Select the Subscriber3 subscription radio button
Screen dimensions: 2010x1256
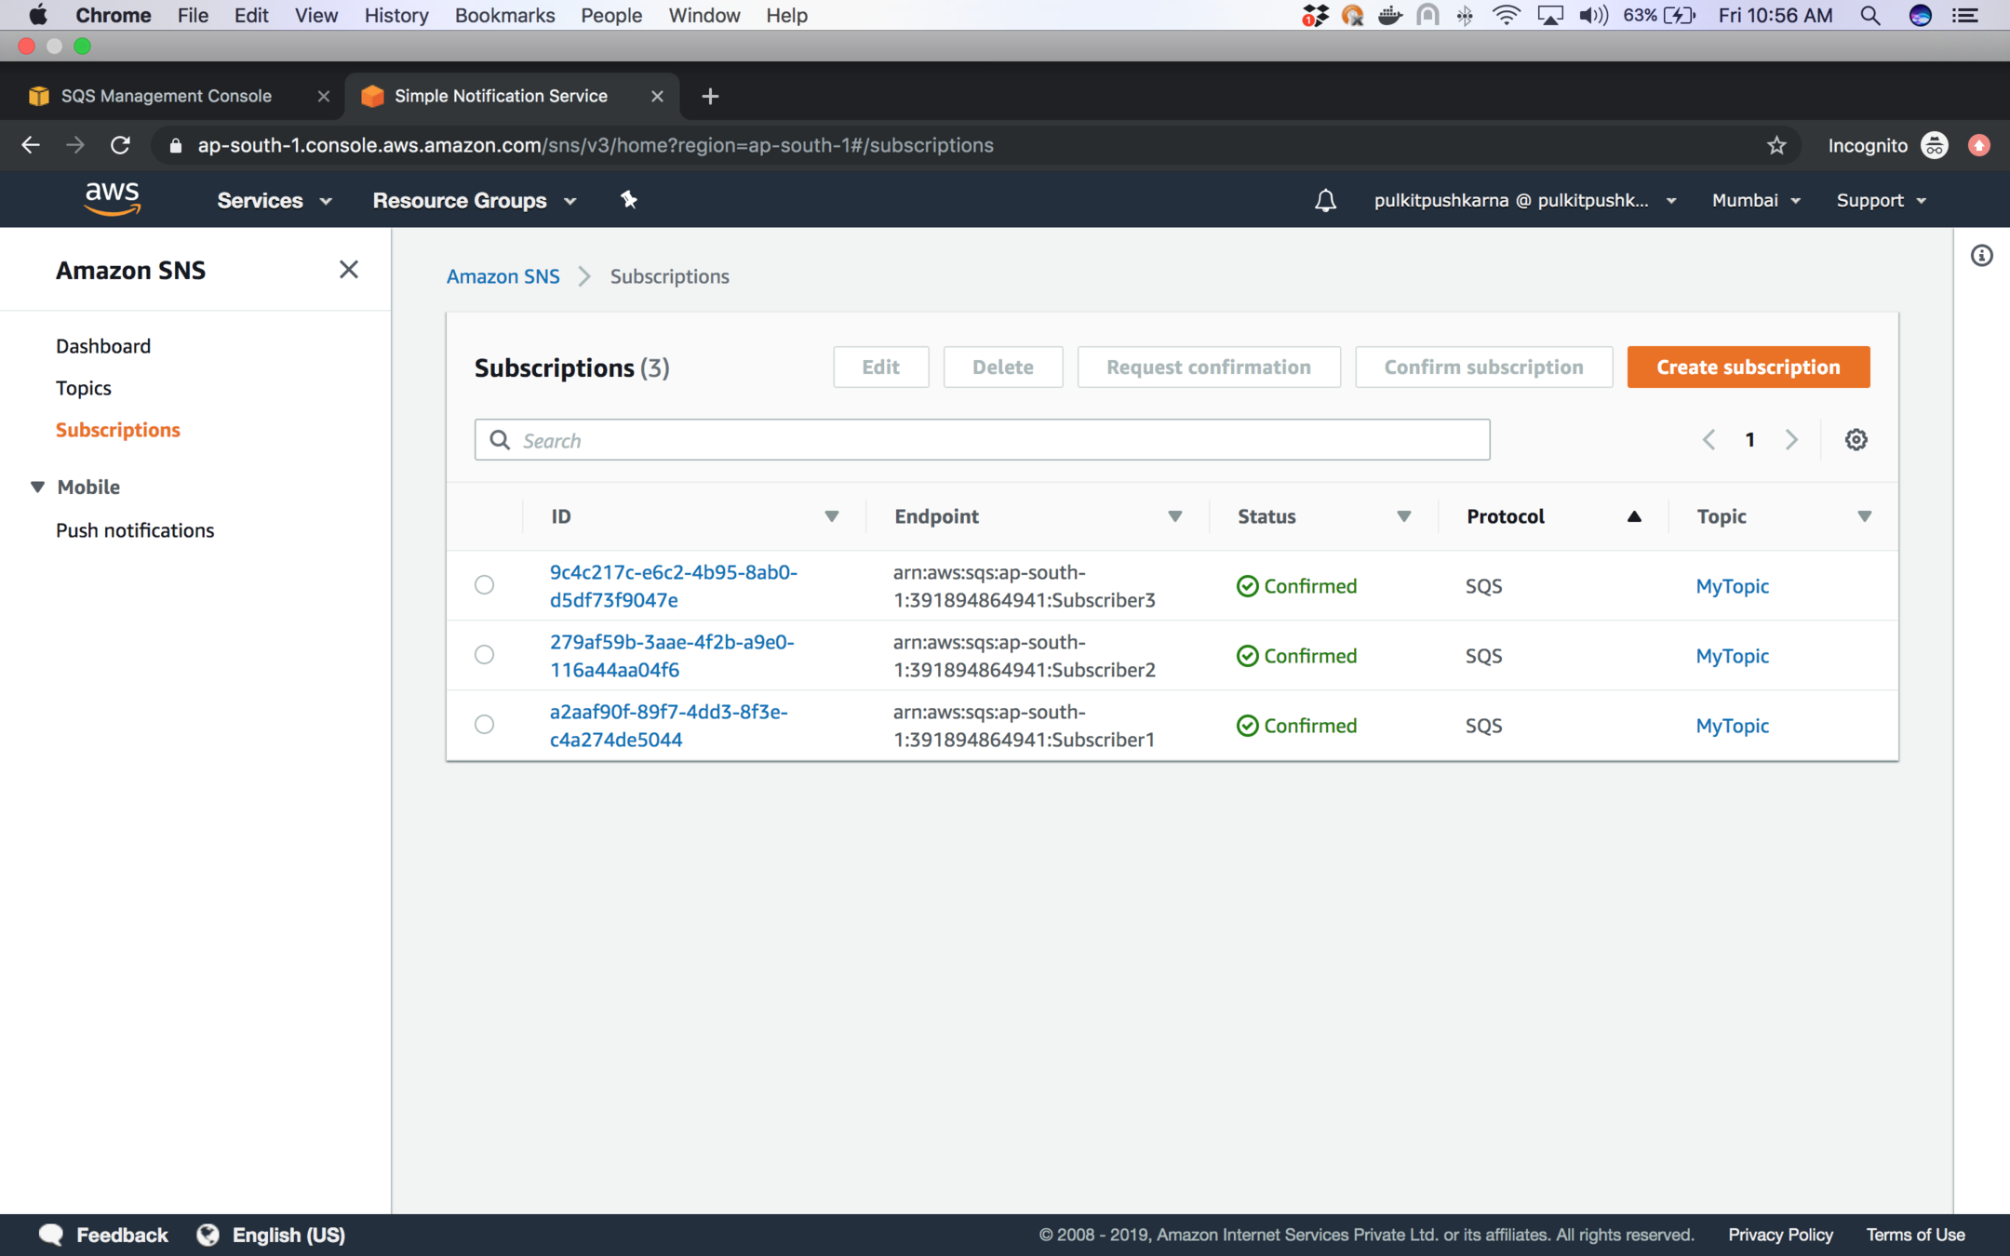(484, 585)
